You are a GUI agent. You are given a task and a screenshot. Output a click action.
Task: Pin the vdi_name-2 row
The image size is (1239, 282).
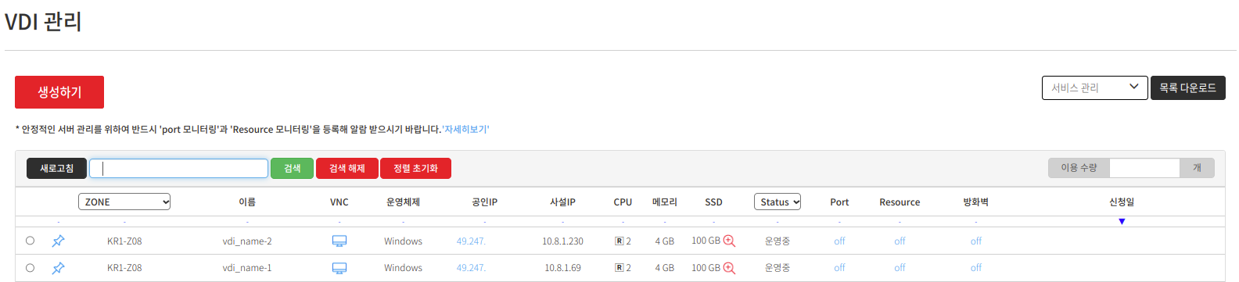58,241
